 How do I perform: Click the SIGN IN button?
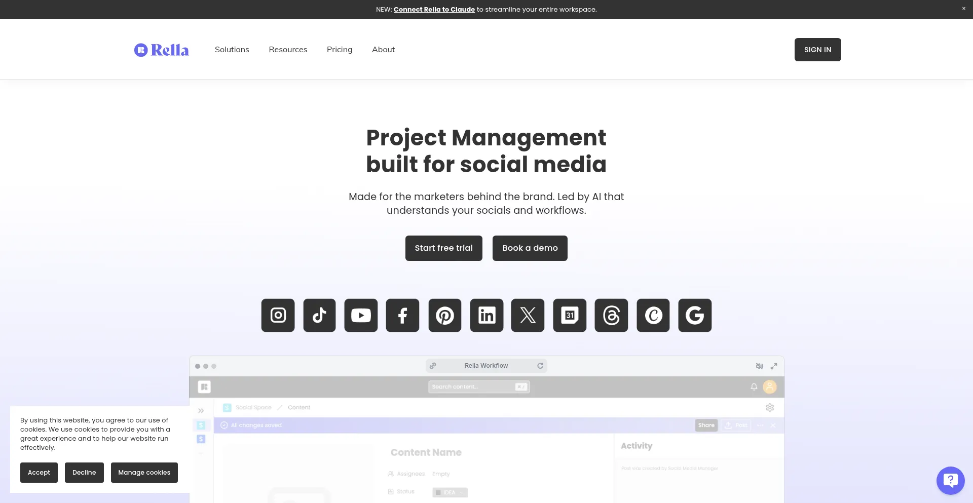click(x=818, y=50)
